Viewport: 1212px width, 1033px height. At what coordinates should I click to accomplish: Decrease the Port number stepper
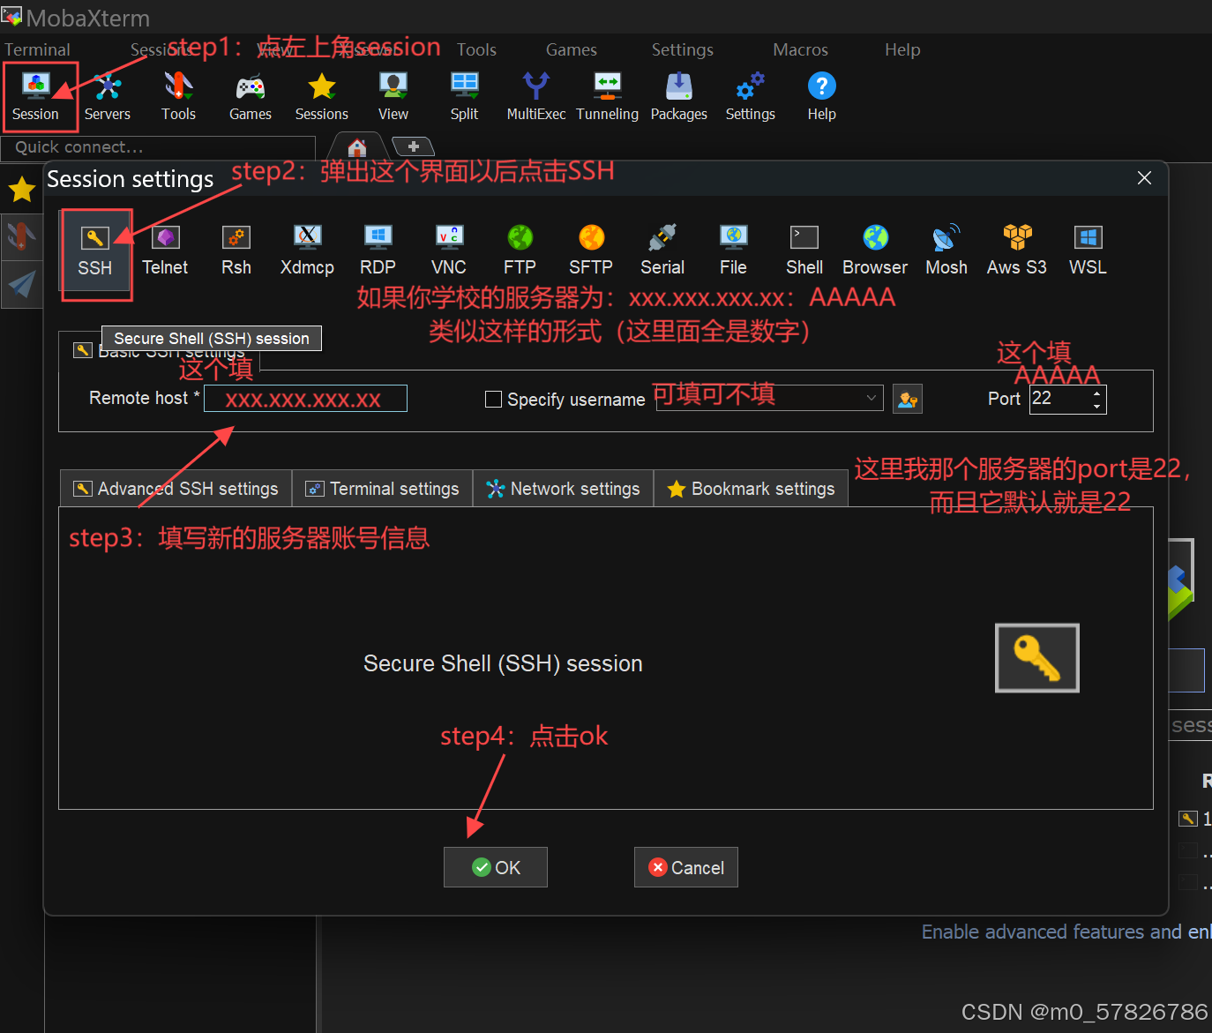1096,406
